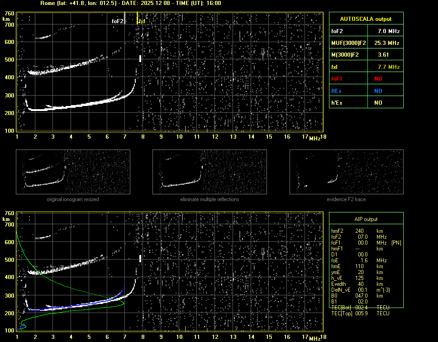Click the blue ftEs label

coord(337,91)
